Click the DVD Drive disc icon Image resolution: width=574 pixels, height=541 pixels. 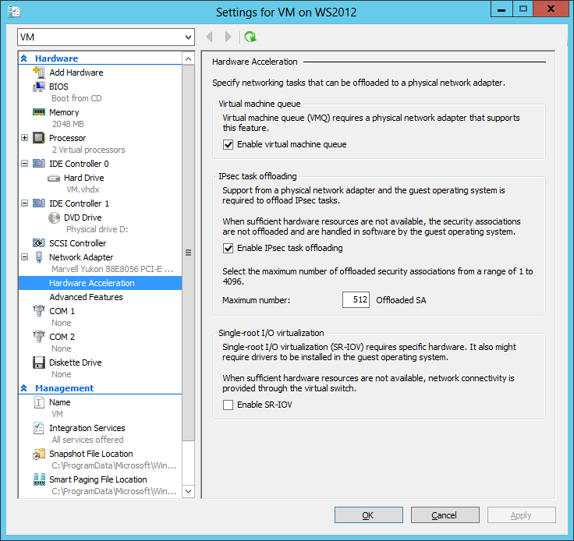click(x=54, y=217)
